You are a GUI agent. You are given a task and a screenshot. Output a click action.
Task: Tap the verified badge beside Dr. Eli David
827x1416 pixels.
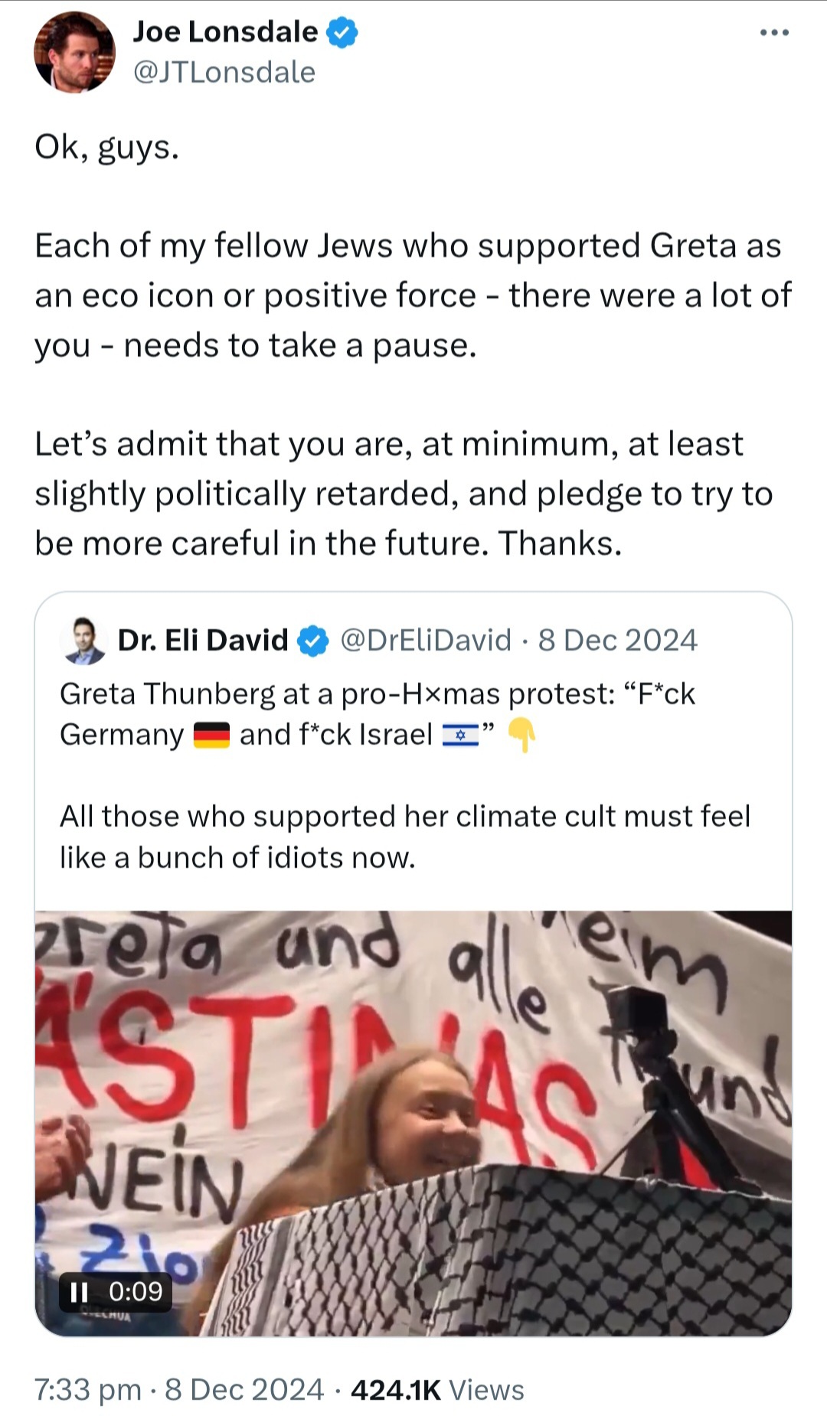click(x=312, y=641)
